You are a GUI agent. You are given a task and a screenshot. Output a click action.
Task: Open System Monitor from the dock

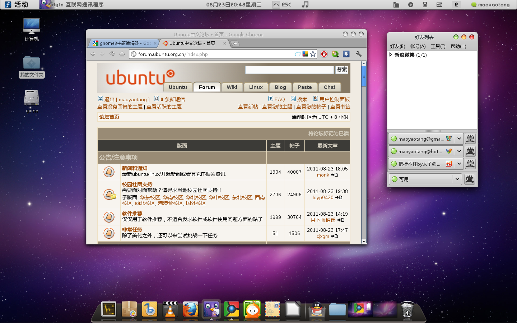(x=109, y=309)
